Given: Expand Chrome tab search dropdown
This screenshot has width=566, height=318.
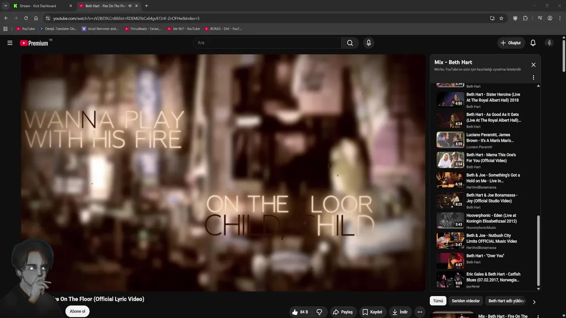Looking at the screenshot, I should [5, 6].
